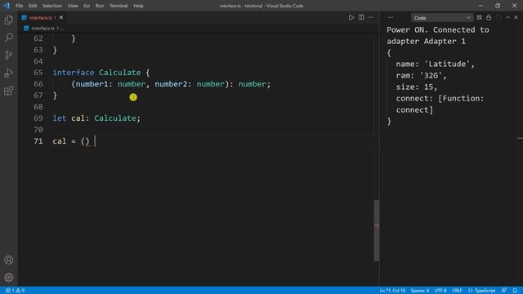Place cursor on 'Calculate' interface name
Screen dimensions: 523x294
(119, 73)
